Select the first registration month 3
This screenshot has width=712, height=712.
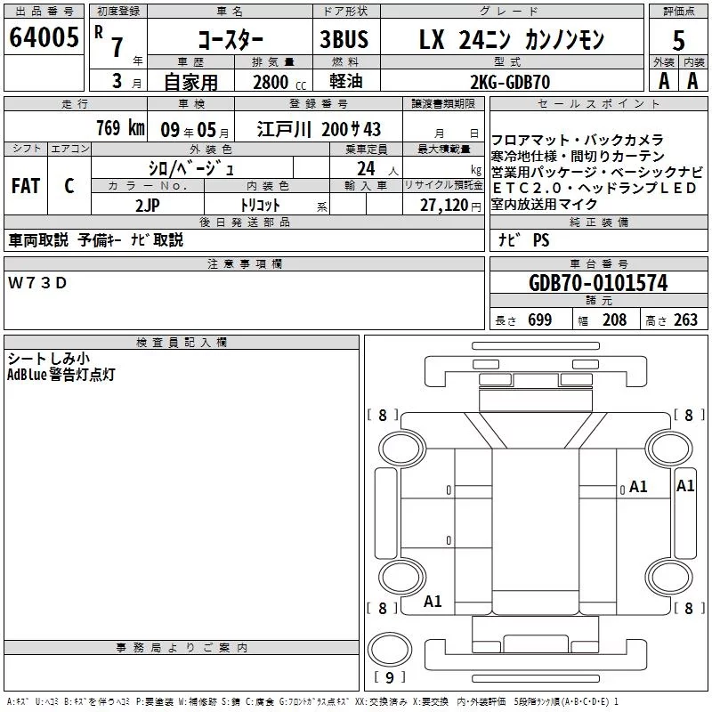(x=117, y=81)
